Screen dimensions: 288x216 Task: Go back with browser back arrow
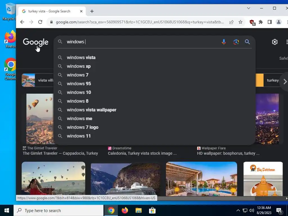tap(22, 22)
